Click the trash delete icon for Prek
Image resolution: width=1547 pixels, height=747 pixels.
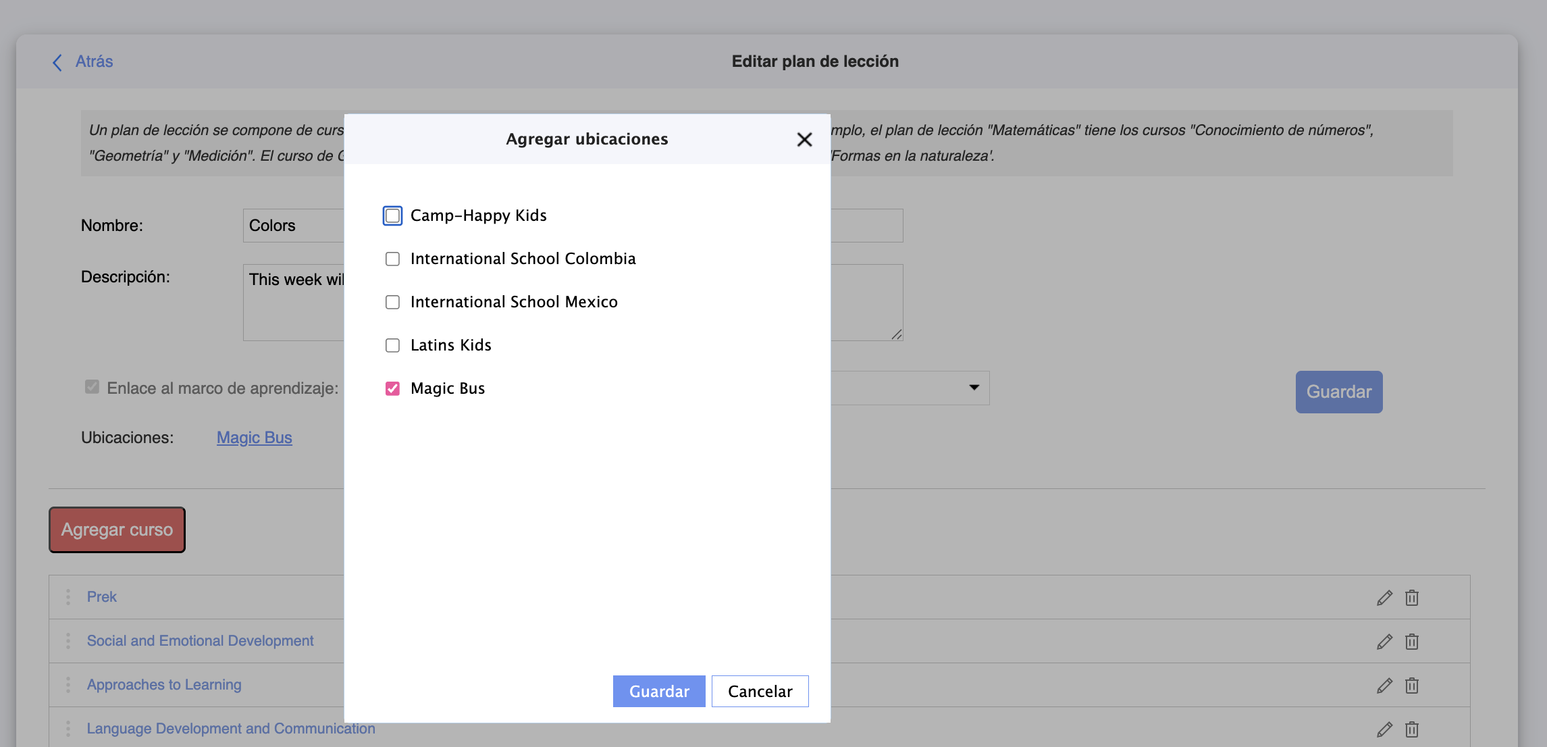(x=1412, y=598)
